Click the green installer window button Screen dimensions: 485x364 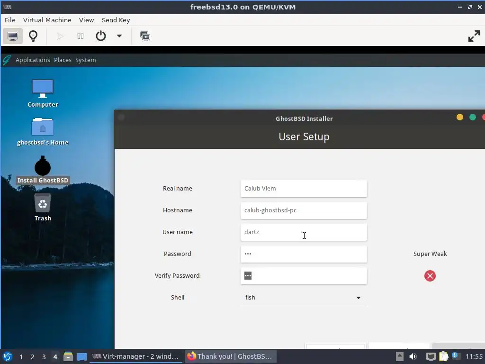(473, 118)
